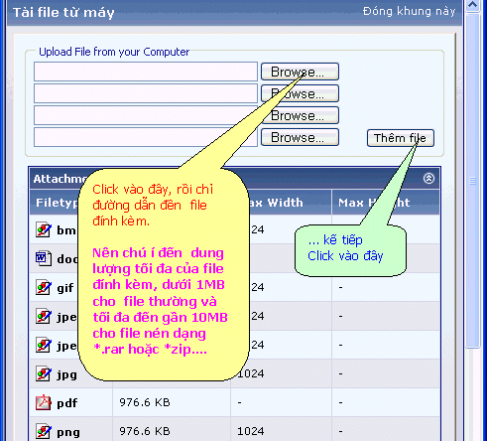Click the first upload file path field

[146, 72]
